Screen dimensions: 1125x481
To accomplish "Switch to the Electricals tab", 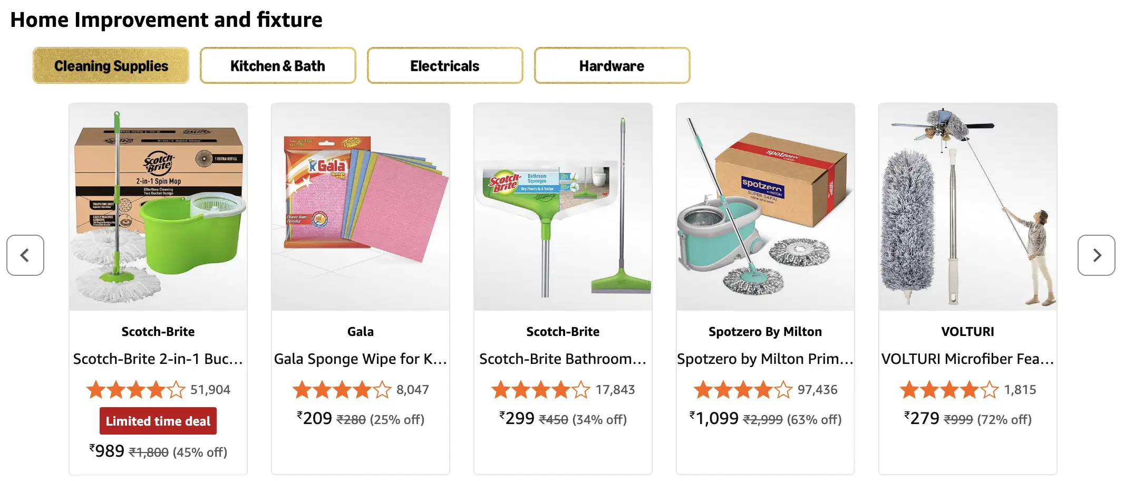I will click(x=445, y=66).
